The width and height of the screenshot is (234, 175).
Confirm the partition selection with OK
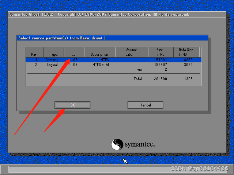tap(72, 105)
